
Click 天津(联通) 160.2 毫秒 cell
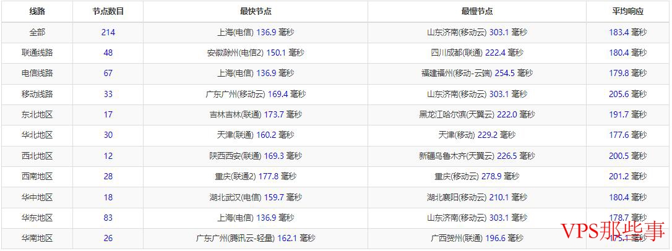256,135
